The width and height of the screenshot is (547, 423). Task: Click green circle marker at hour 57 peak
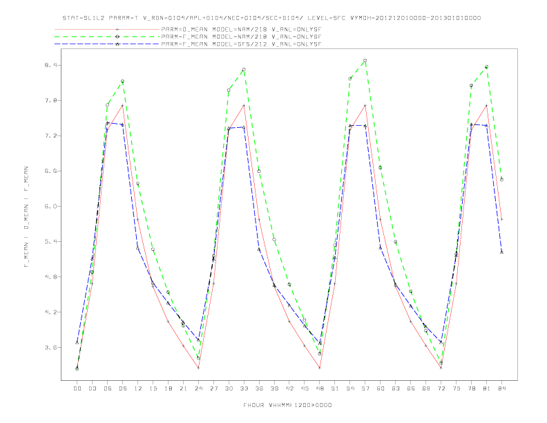(365, 61)
